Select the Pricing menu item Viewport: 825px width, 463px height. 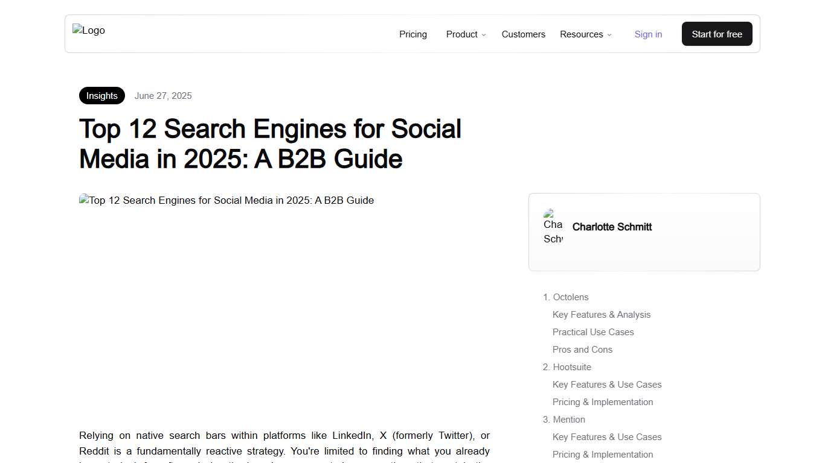pos(412,34)
